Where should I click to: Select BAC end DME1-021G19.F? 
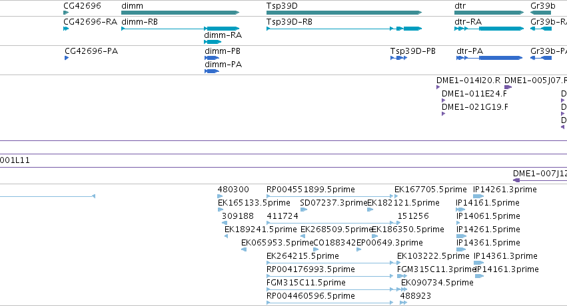tap(475, 107)
